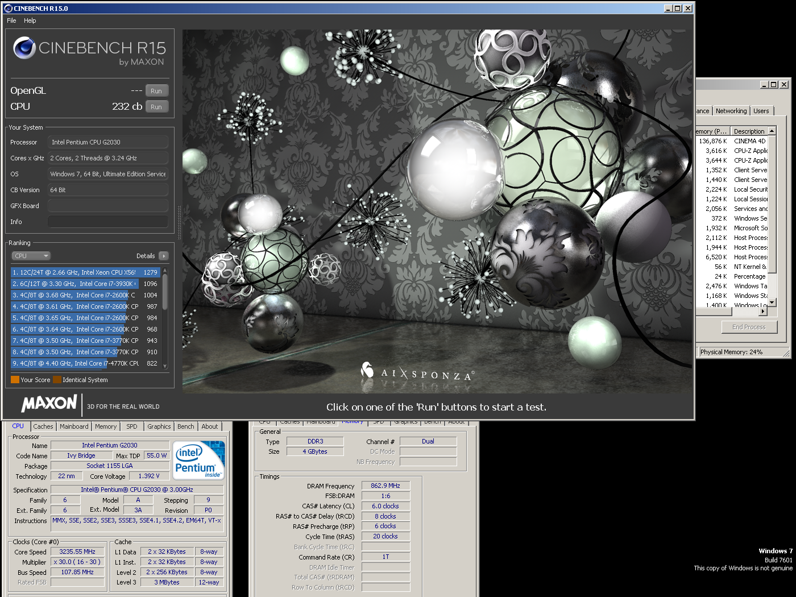Click the Identical System brown color swatch

point(57,380)
